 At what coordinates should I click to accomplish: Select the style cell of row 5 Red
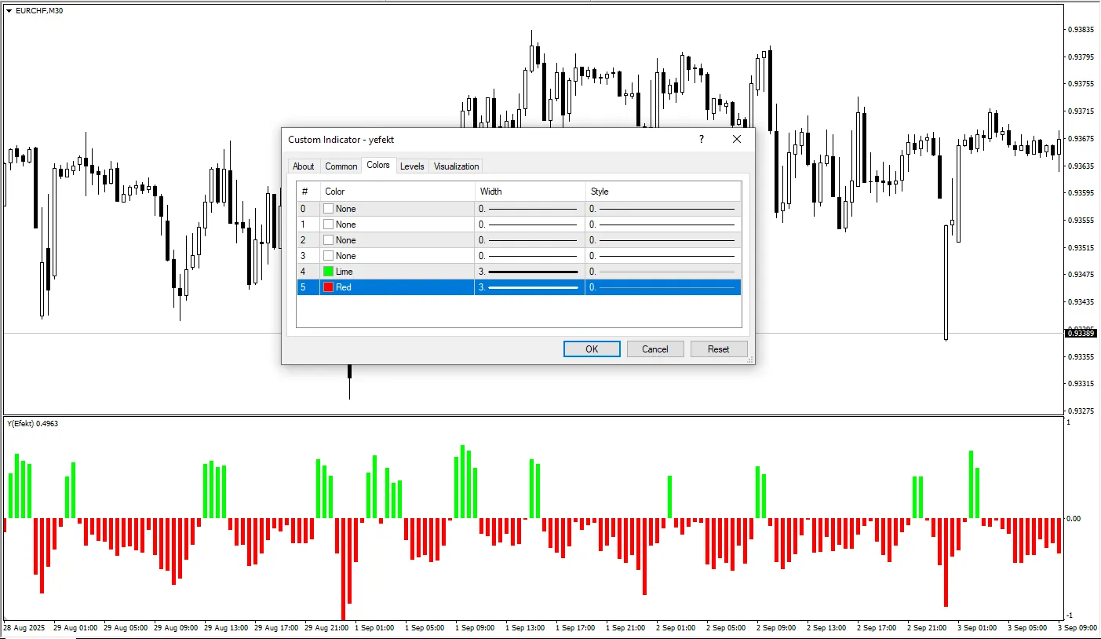(663, 287)
